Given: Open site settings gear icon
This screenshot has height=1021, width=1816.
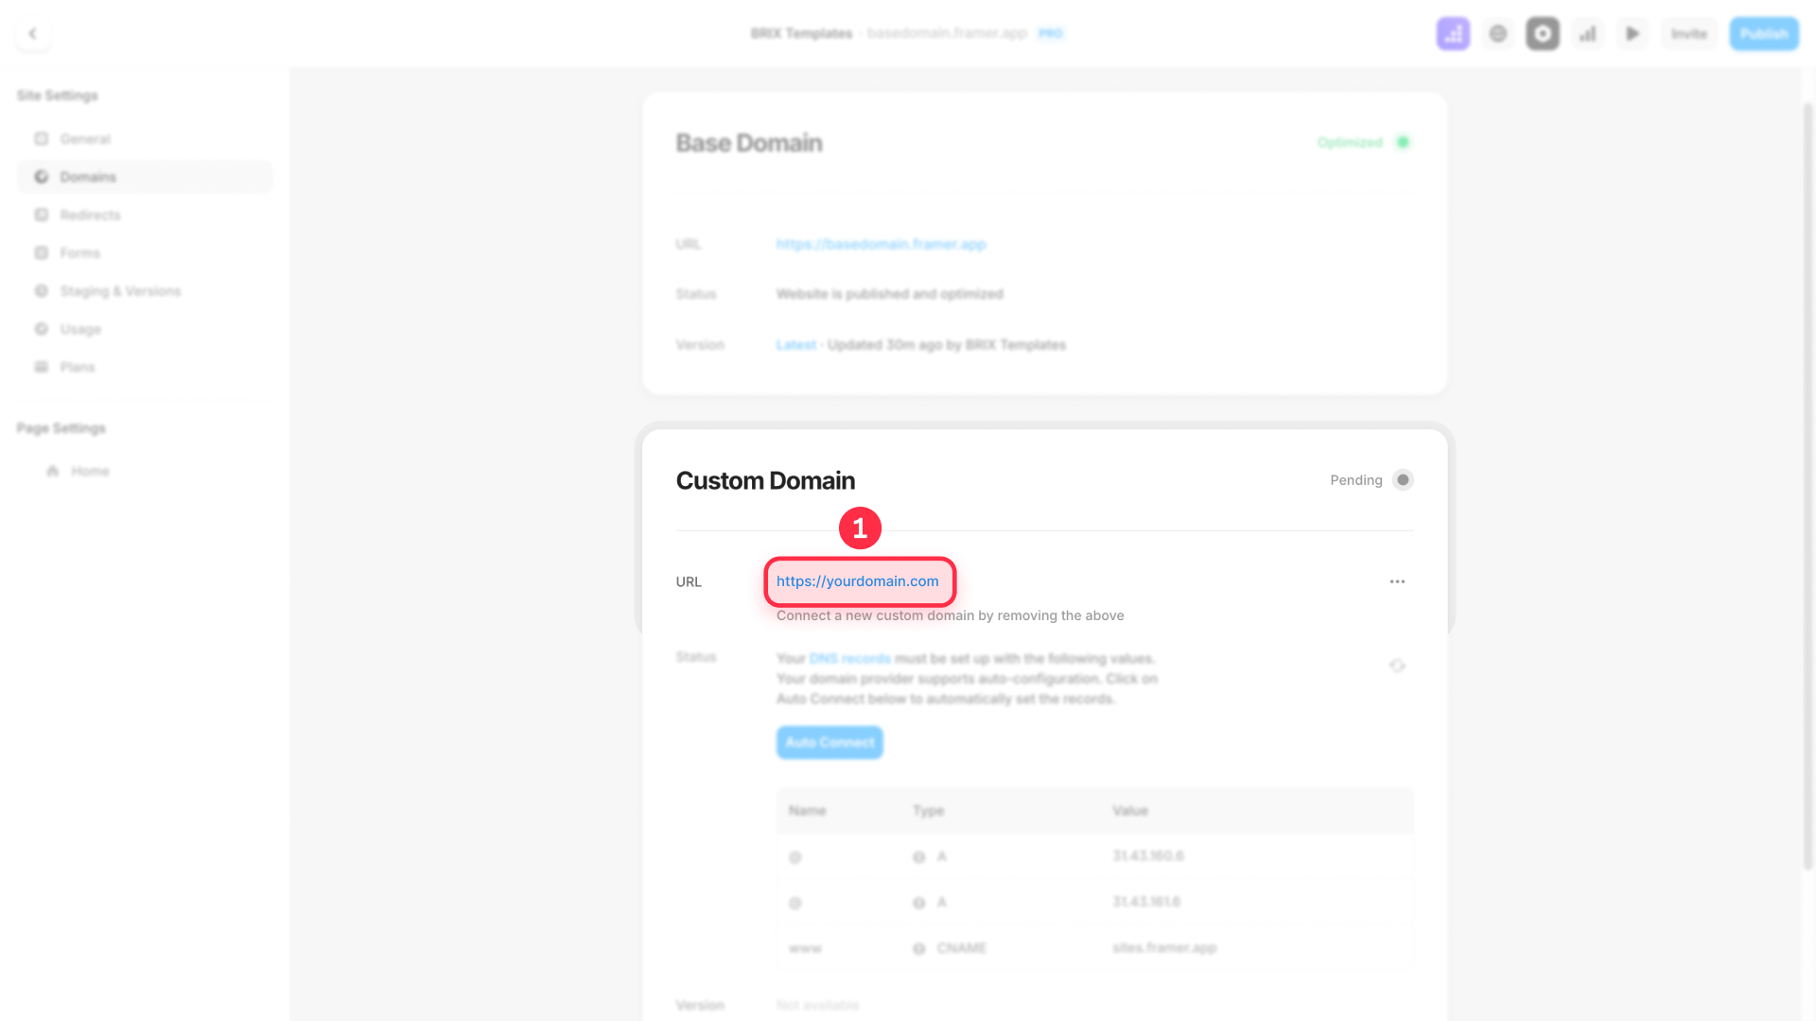Looking at the screenshot, I should [x=1543, y=34].
